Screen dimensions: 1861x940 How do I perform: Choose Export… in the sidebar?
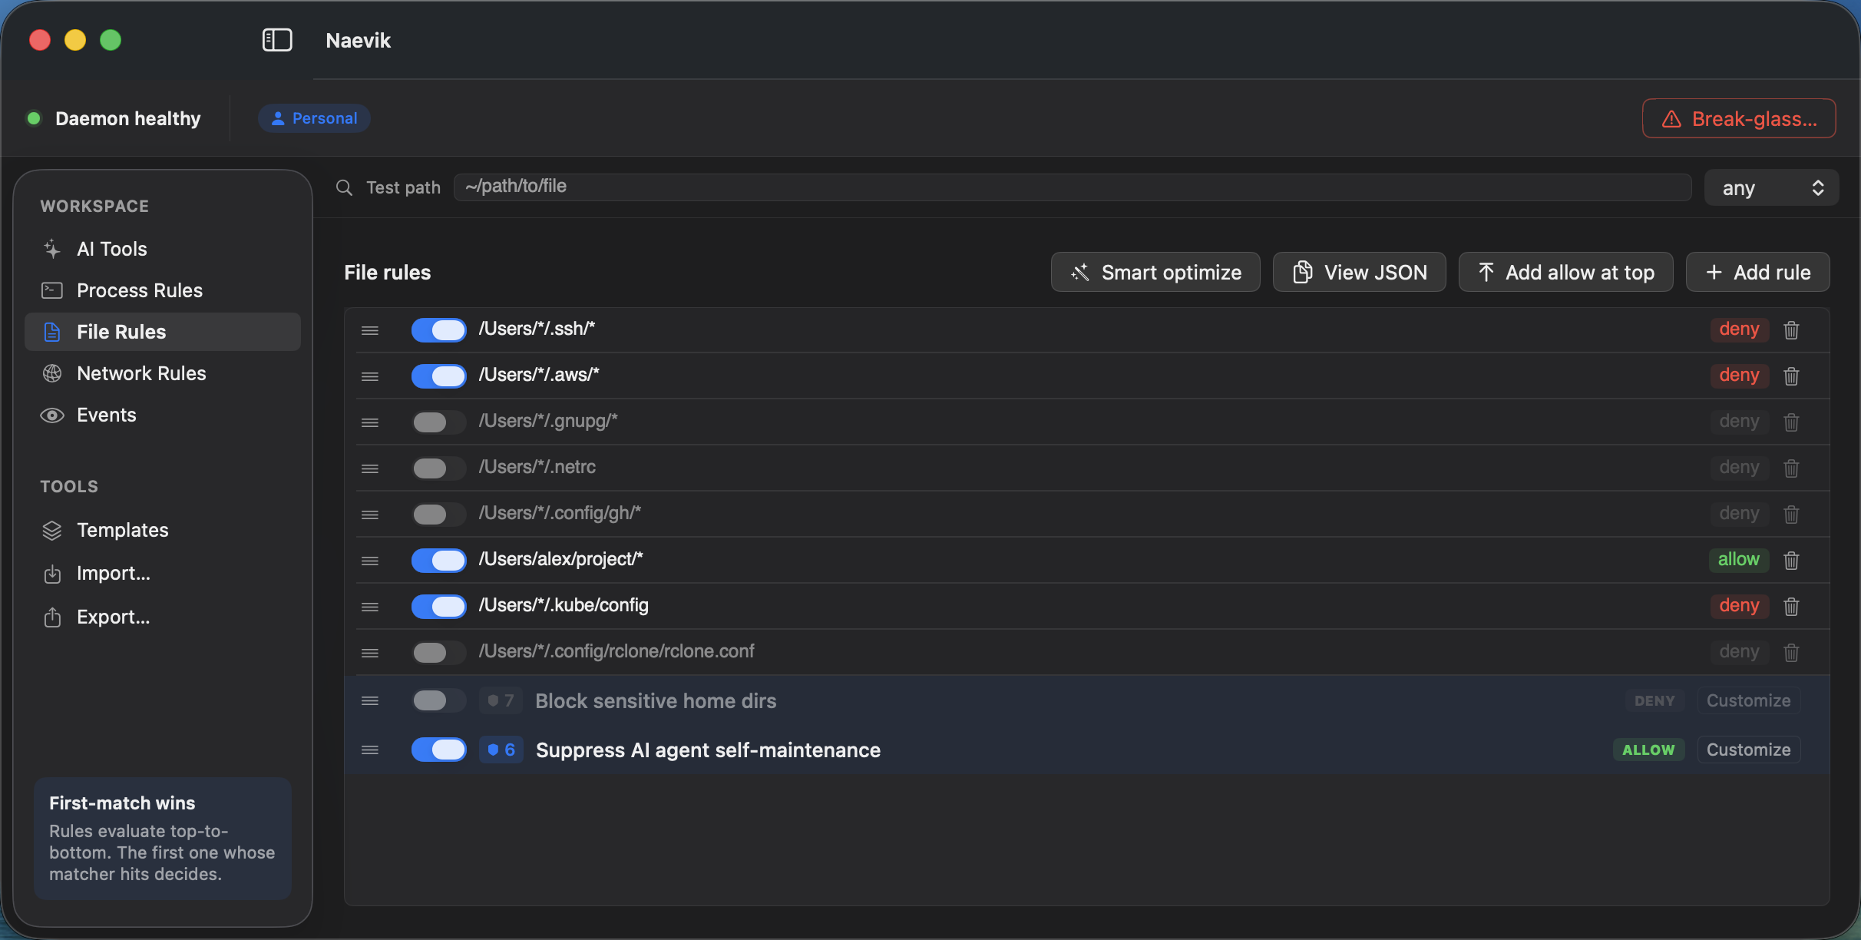[163, 617]
